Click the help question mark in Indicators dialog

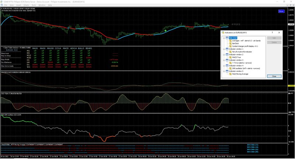(272, 33)
